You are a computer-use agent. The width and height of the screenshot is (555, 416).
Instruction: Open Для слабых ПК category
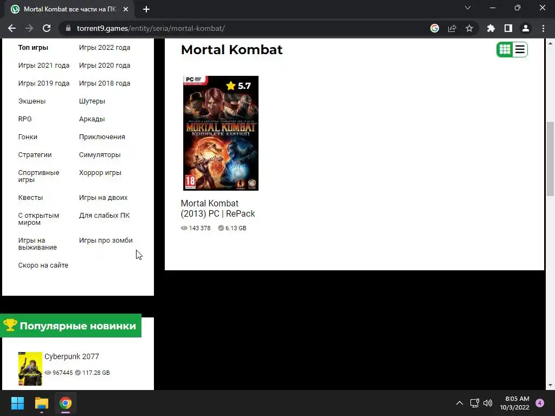pyautogui.click(x=105, y=216)
